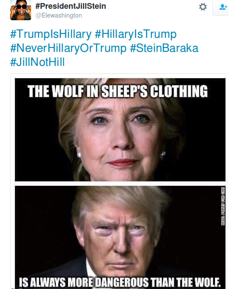
Task: Click the 'Wolf in sheep's clothing' caption
Action: click(118, 91)
